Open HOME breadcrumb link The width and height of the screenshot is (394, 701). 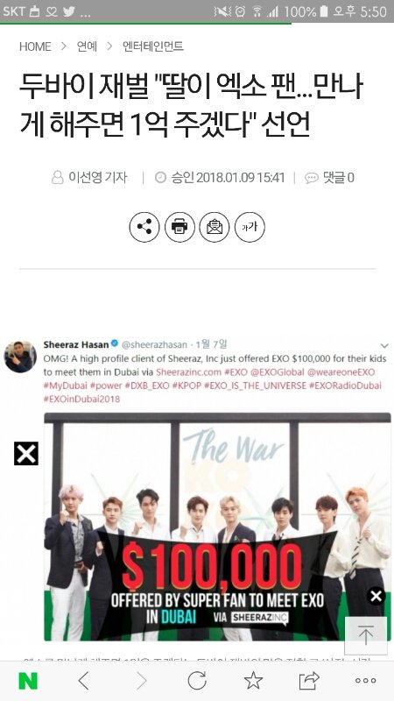[35, 46]
